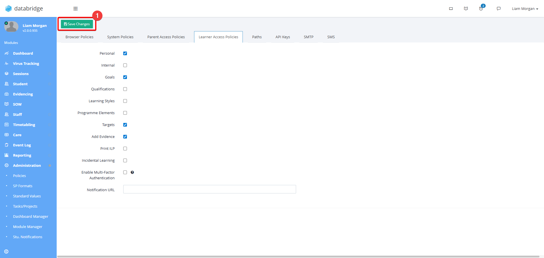The image size is (544, 258).
Task: Click the Staff person icon
Action: pyautogui.click(x=7, y=114)
